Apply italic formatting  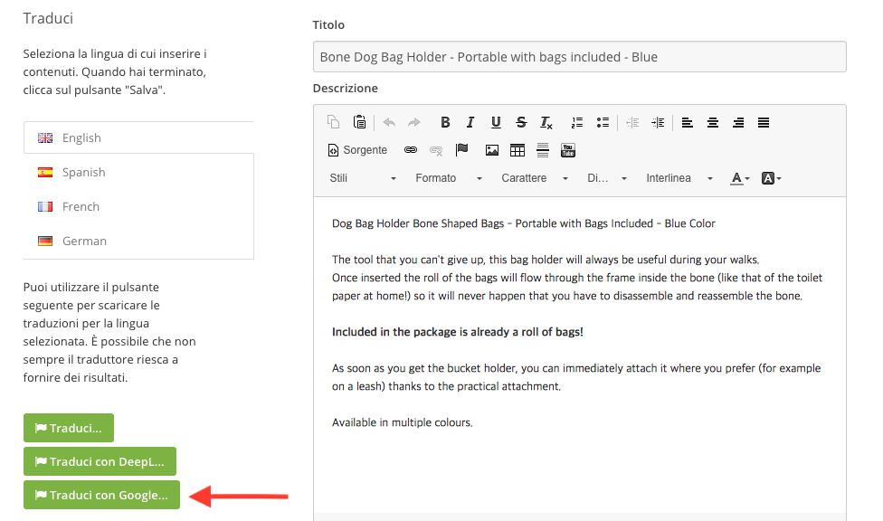coord(470,123)
